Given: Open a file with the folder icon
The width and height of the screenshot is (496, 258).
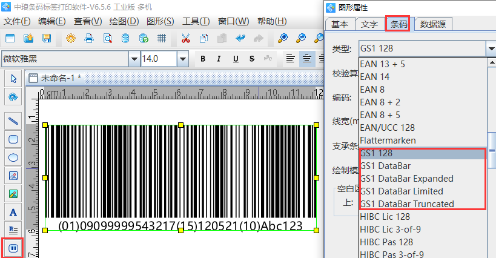Looking at the screenshot, I should [28, 39].
